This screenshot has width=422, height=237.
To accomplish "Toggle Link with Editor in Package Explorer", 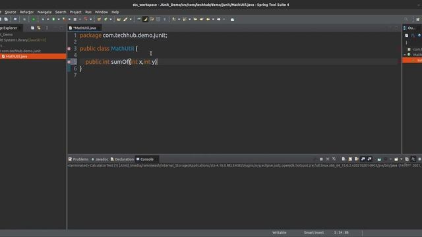I will click(39, 28).
